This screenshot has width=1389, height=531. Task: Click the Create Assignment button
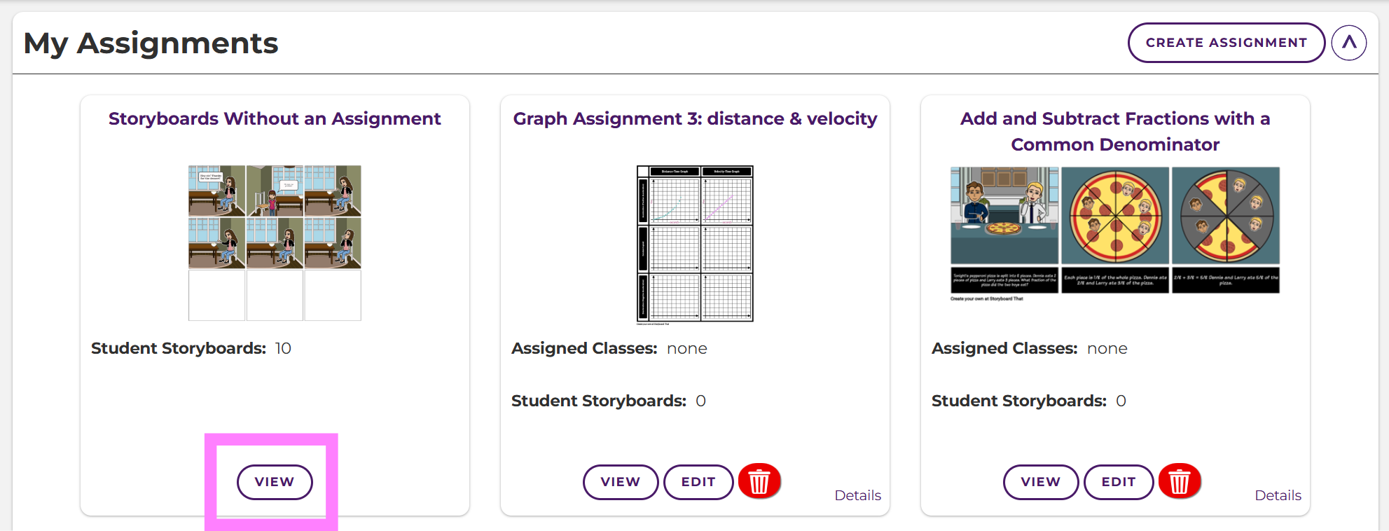(x=1226, y=43)
